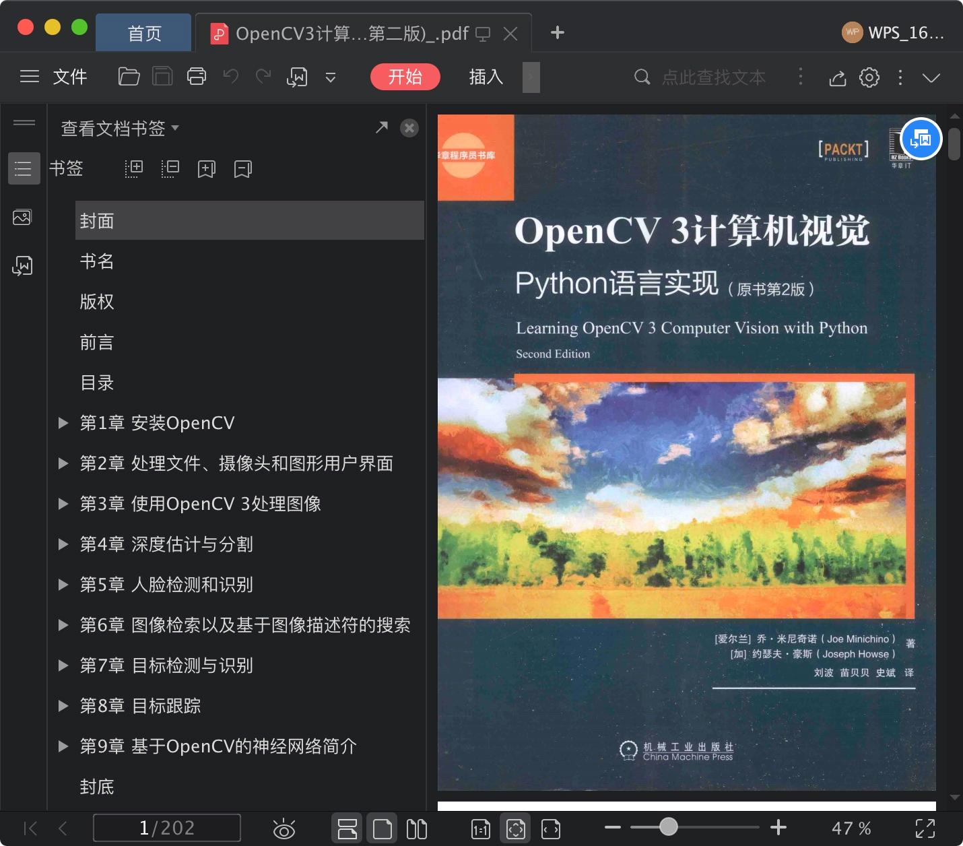Switch to the 首页 tab
The height and width of the screenshot is (846, 963).
coord(143,32)
